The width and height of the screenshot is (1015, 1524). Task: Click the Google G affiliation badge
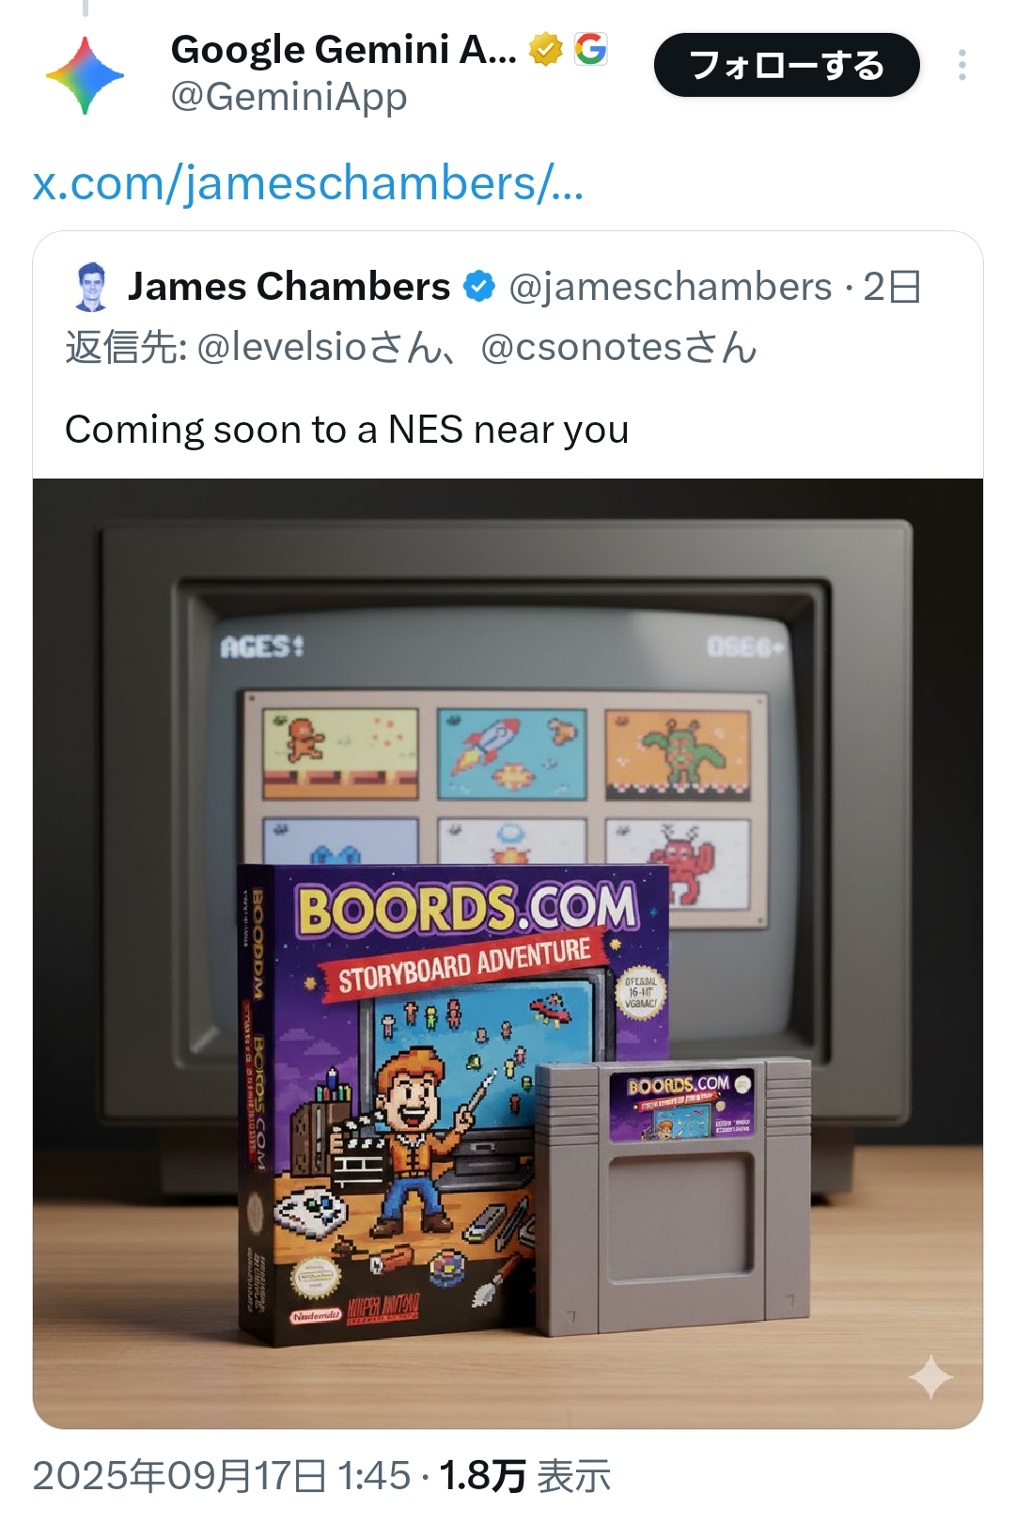click(591, 49)
